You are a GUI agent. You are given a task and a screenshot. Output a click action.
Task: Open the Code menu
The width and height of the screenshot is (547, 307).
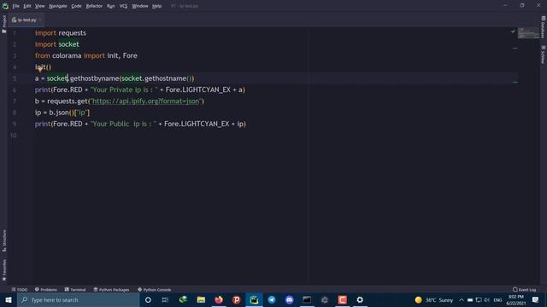tap(76, 6)
